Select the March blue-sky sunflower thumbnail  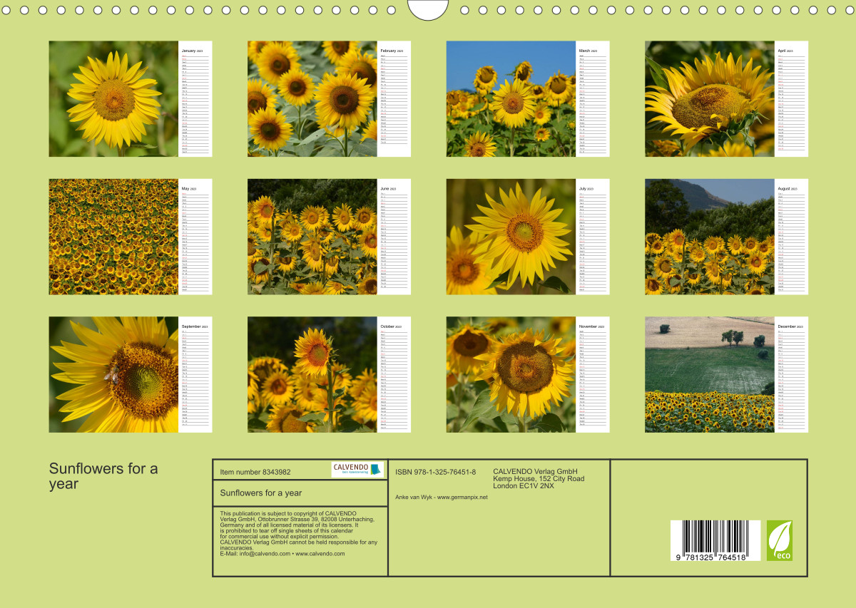tap(511, 98)
